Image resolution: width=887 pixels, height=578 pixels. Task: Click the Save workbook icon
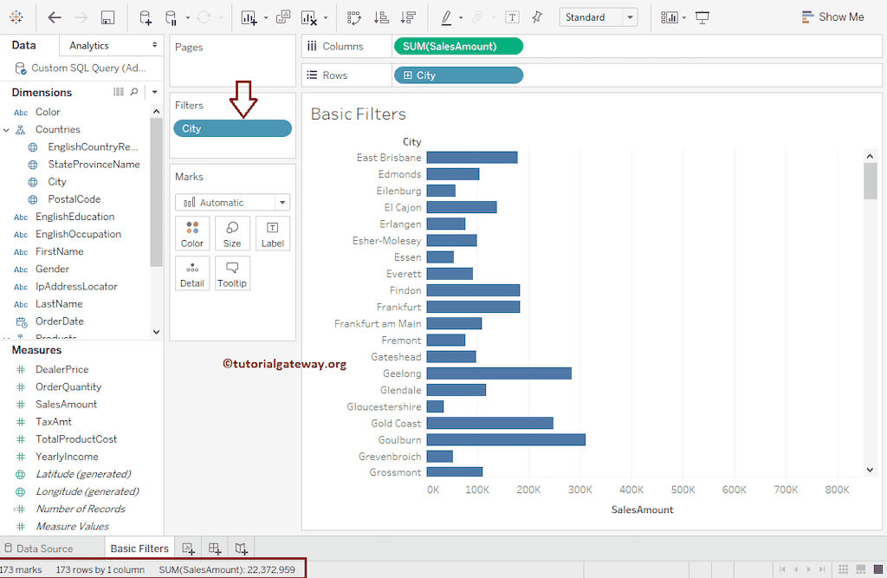[107, 17]
